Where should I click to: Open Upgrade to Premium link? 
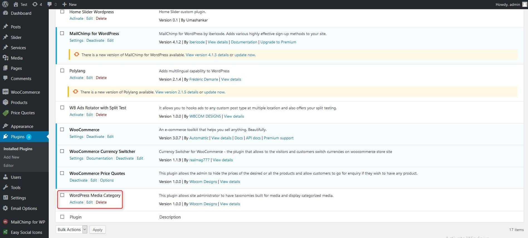click(x=278, y=42)
